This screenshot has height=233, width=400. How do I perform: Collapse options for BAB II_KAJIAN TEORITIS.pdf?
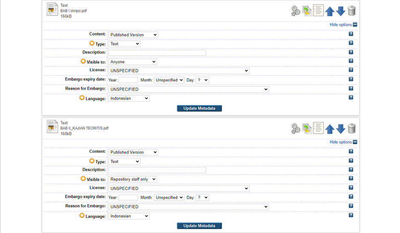[x=343, y=142]
